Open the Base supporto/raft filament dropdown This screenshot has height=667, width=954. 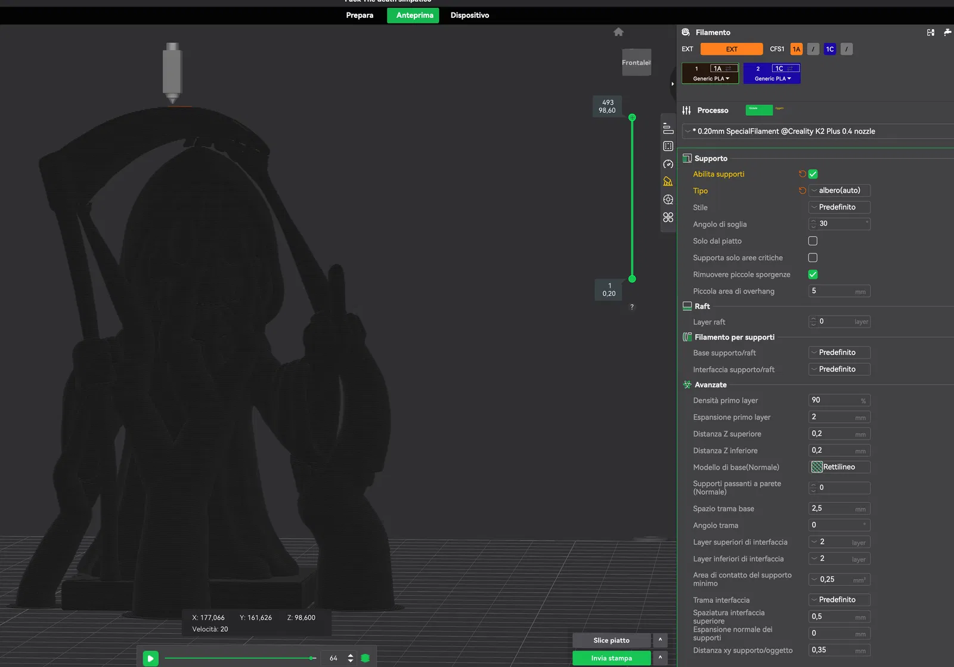839,353
